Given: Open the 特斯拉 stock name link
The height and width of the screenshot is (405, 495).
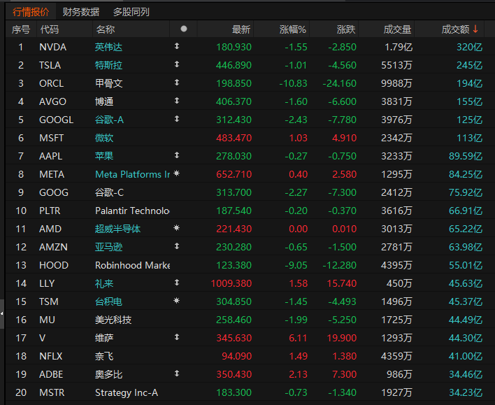Looking at the screenshot, I should tap(108, 65).
